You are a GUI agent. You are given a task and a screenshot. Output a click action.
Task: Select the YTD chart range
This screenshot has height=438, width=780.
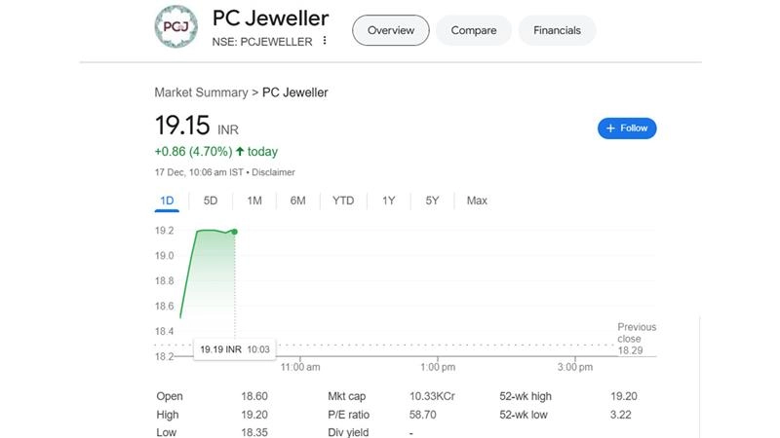coord(343,201)
